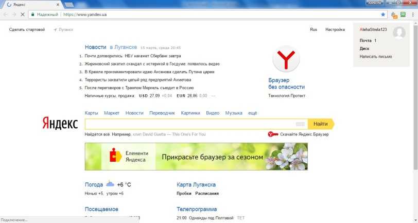Image resolution: width=418 pixels, height=223 pixels.
Task: Click the stop loading X button
Action: [x=21, y=14]
